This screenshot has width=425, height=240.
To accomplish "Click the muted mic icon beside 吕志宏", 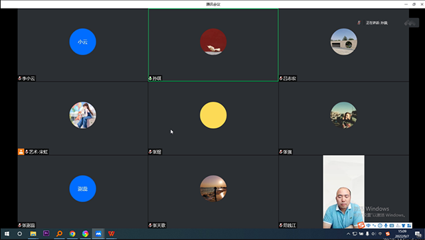I will point(281,78).
